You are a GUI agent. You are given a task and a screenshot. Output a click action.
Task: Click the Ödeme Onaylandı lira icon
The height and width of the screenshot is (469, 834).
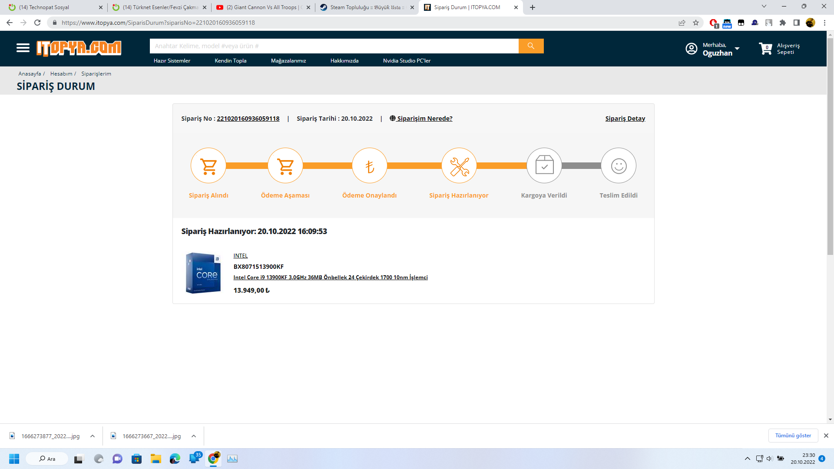pyautogui.click(x=370, y=166)
